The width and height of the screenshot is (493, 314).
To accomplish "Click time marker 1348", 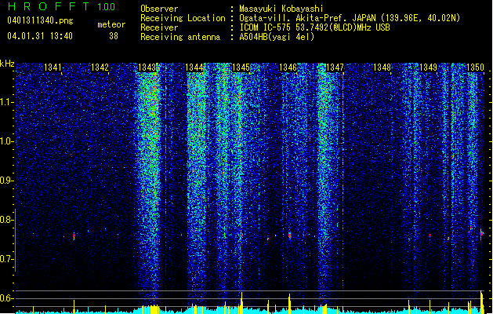I will tap(382, 68).
